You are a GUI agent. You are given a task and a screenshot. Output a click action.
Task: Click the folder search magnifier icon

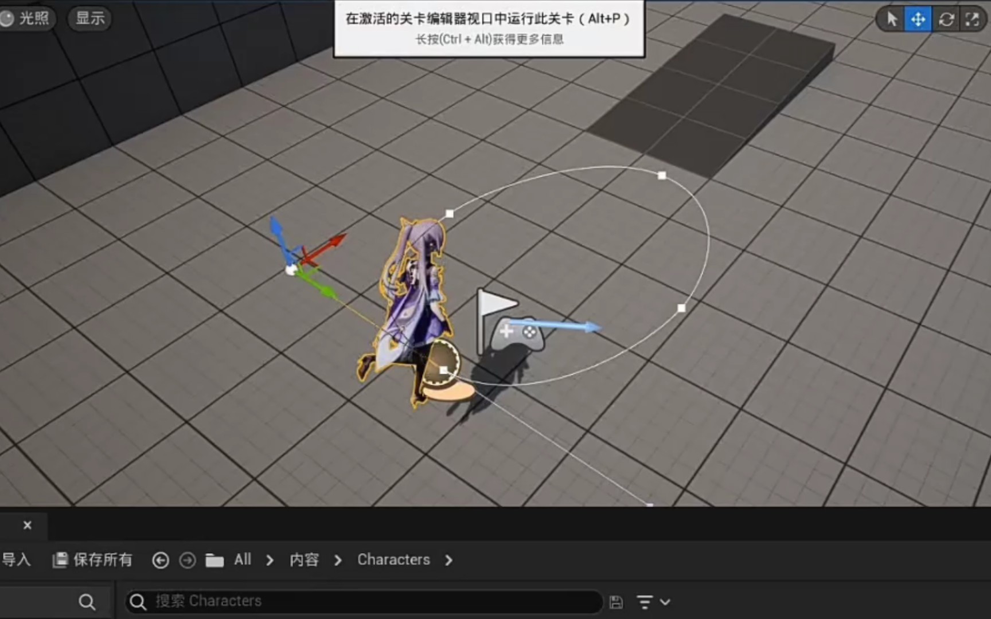tap(87, 602)
